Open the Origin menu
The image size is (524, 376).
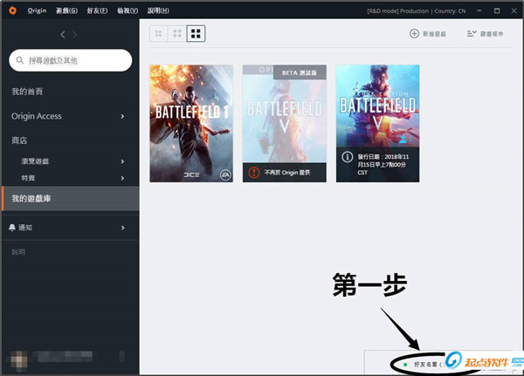coord(37,10)
